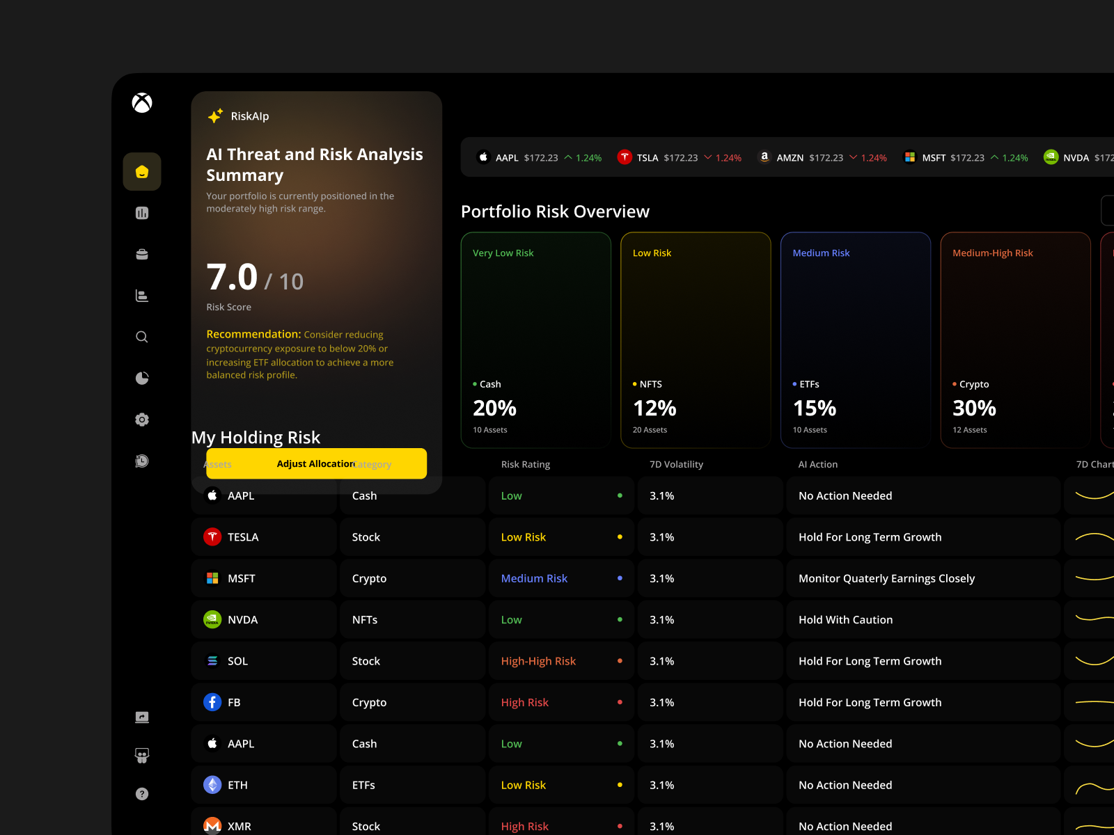The image size is (1114, 835).
Task: Select the briefcase portfolio sidebar icon
Action: [141, 254]
